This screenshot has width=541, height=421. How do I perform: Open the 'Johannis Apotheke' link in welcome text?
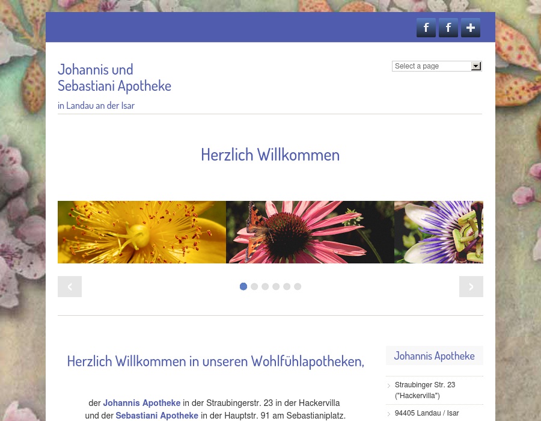tap(142, 403)
